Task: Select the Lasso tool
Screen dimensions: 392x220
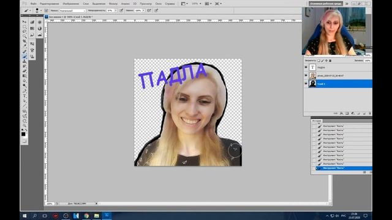Action: pyautogui.click(x=24, y=31)
